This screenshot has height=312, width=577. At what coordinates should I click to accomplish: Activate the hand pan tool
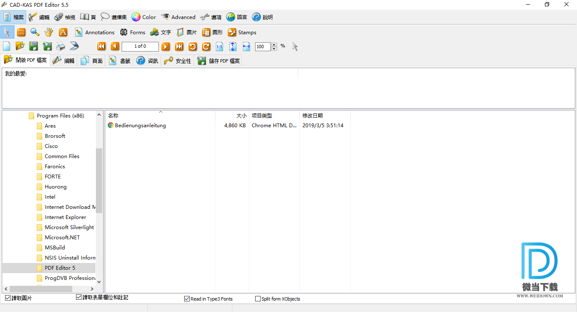(49, 32)
